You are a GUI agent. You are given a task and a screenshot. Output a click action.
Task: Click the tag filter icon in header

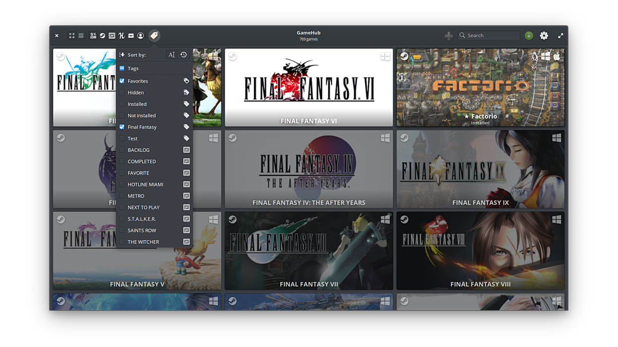click(x=154, y=36)
